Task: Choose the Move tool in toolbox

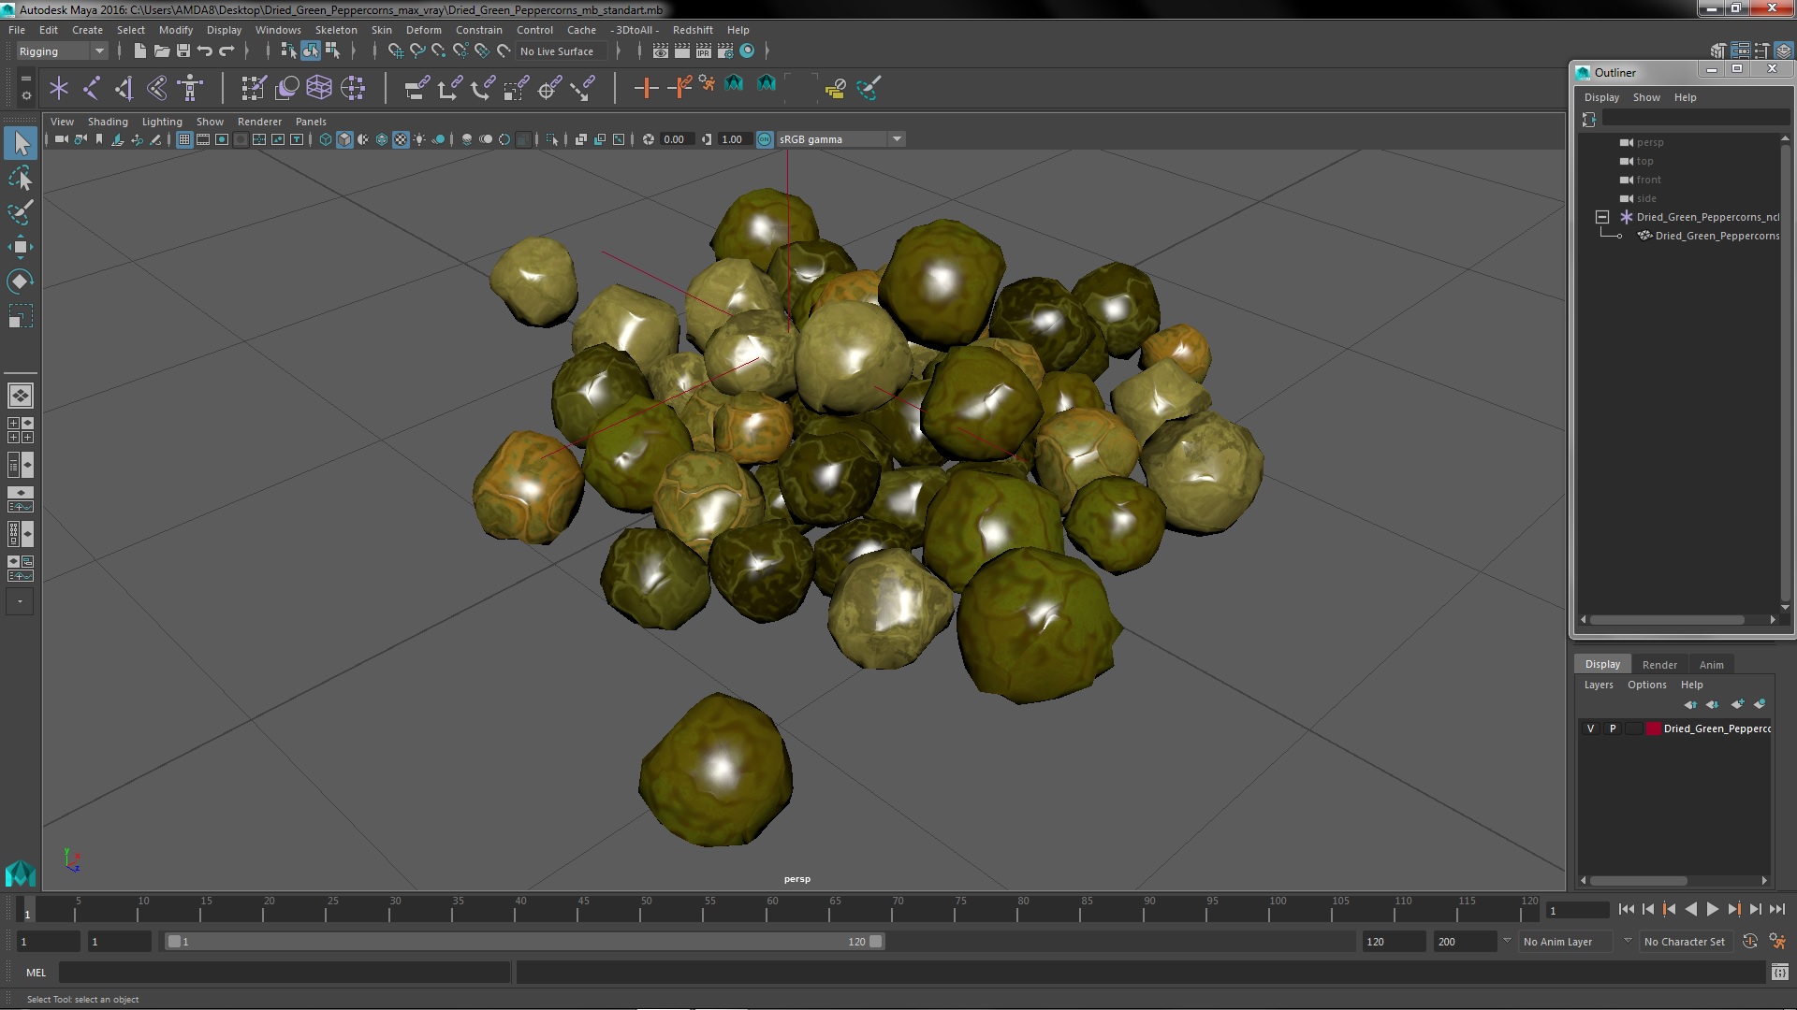Action: (x=21, y=247)
